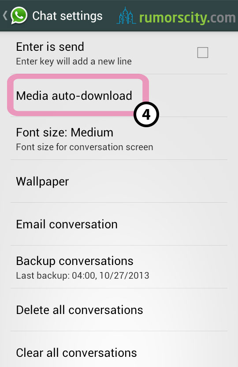Choose Clear all conversations

(x=119, y=349)
